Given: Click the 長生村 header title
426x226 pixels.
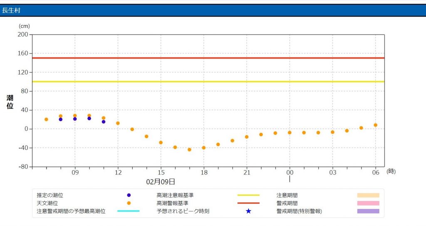Looking at the screenshot, I should 11,10.
